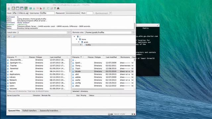
Task: Disconnect from the current server
Action: [x=40, y=8]
